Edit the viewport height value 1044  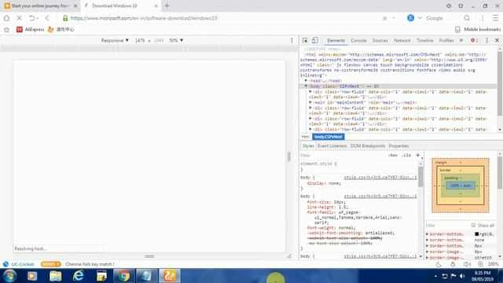(x=159, y=40)
